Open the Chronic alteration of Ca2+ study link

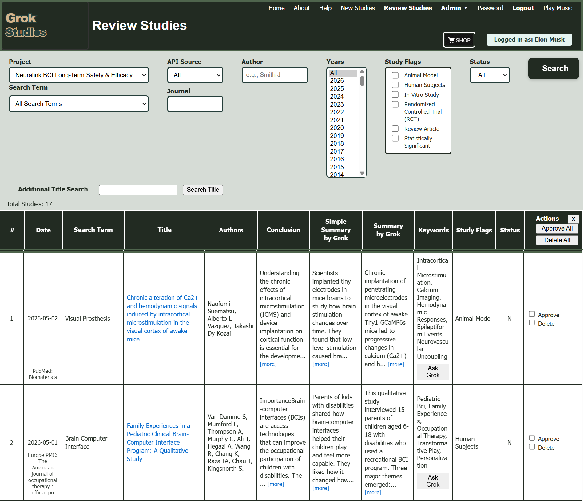(x=162, y=318)
